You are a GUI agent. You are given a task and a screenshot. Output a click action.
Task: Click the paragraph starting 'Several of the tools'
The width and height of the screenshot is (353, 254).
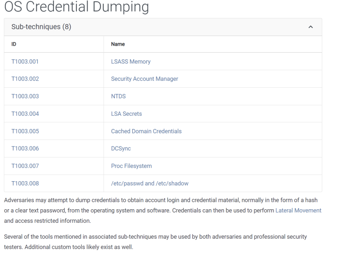155,242
